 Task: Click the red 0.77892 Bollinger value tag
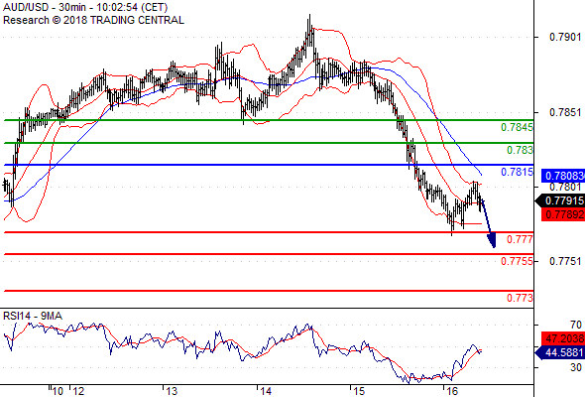563,214
